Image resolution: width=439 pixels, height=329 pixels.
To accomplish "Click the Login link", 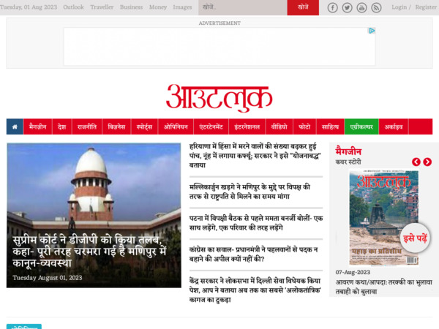I will [399, 7].
